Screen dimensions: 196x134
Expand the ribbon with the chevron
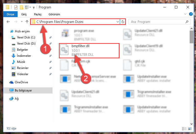pyautogui.click(x=185, y=14)
